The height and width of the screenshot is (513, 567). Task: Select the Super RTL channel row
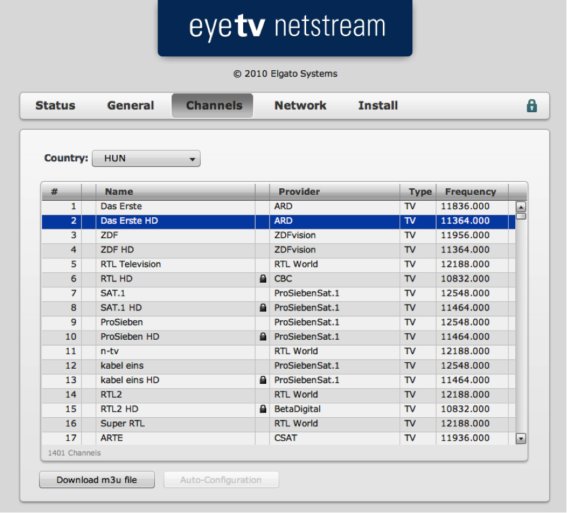point(279,424)
